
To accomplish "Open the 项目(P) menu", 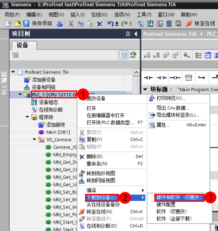I will pyautogui.click(x=12, y=15).
